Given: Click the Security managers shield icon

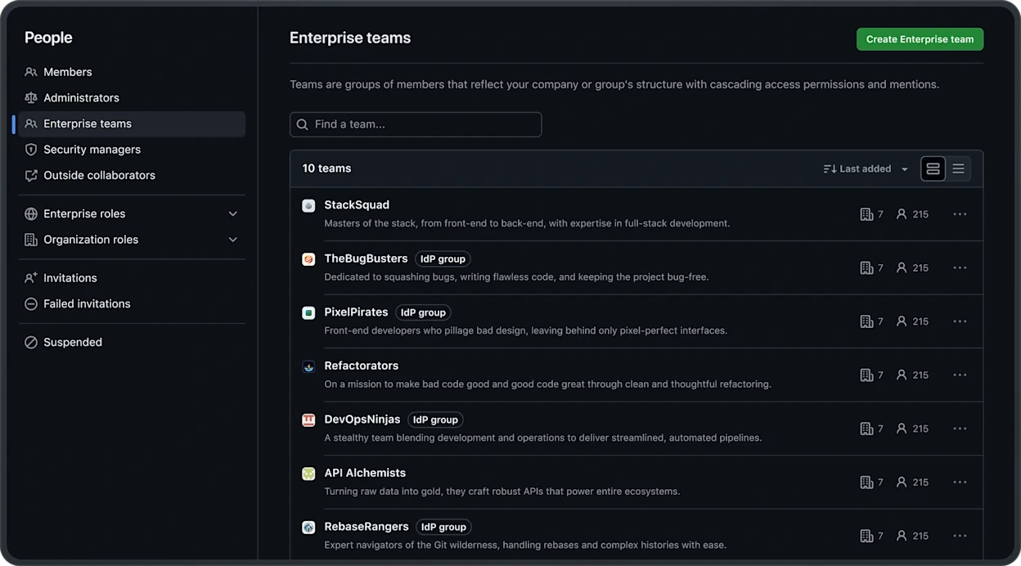Looking at the screenshot, I should click(31, 150).
